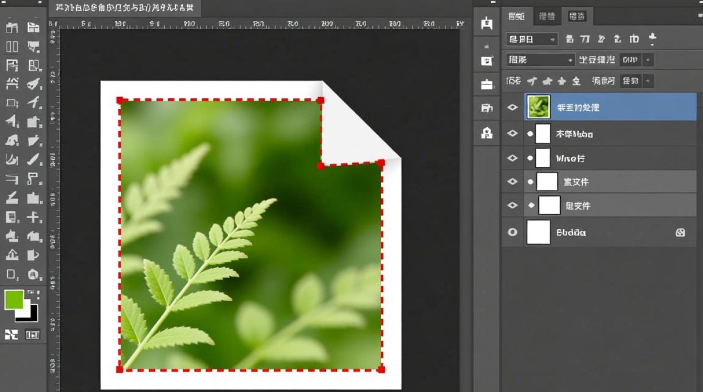Hide the selected fern image layer
The image size is (703, 392).
pos(513,107)
